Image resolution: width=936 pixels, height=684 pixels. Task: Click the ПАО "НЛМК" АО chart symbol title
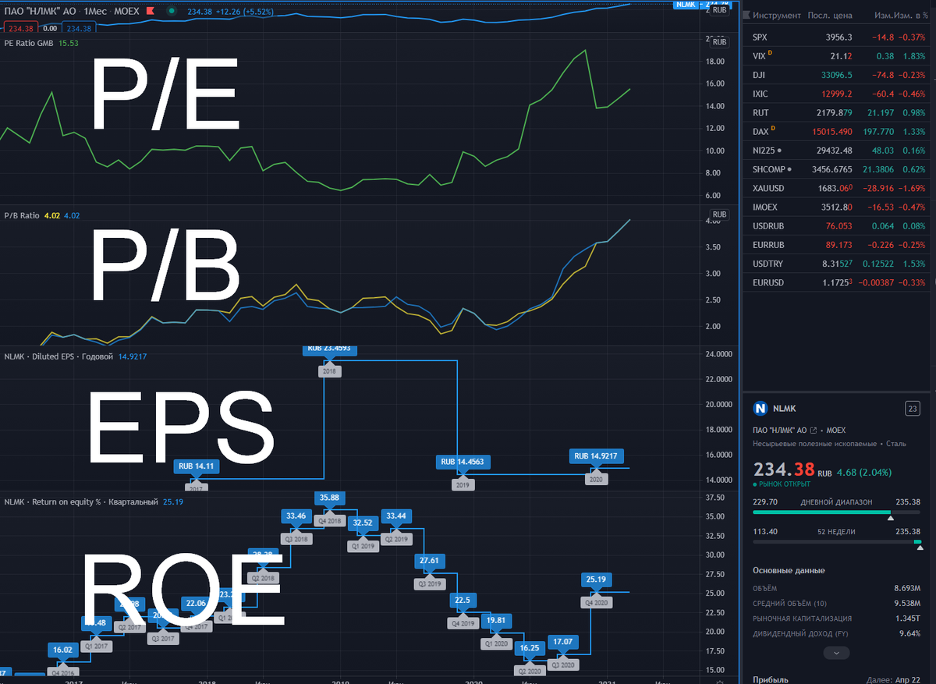tap(40, 12)
